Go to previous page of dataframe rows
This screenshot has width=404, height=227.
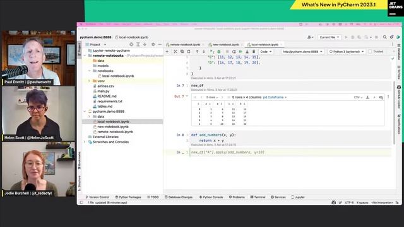pos(201,97)
